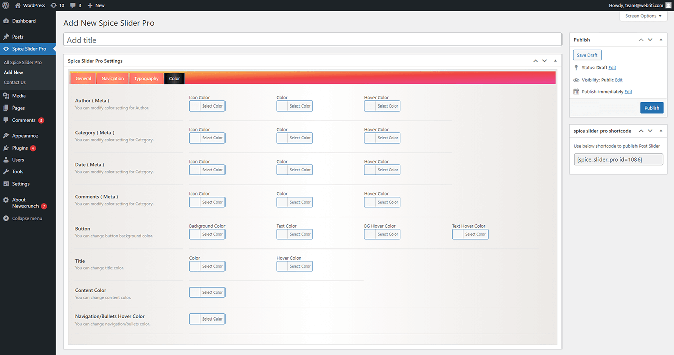Click the Add title input field
The image size is (674, 355).
click(313, 40)
